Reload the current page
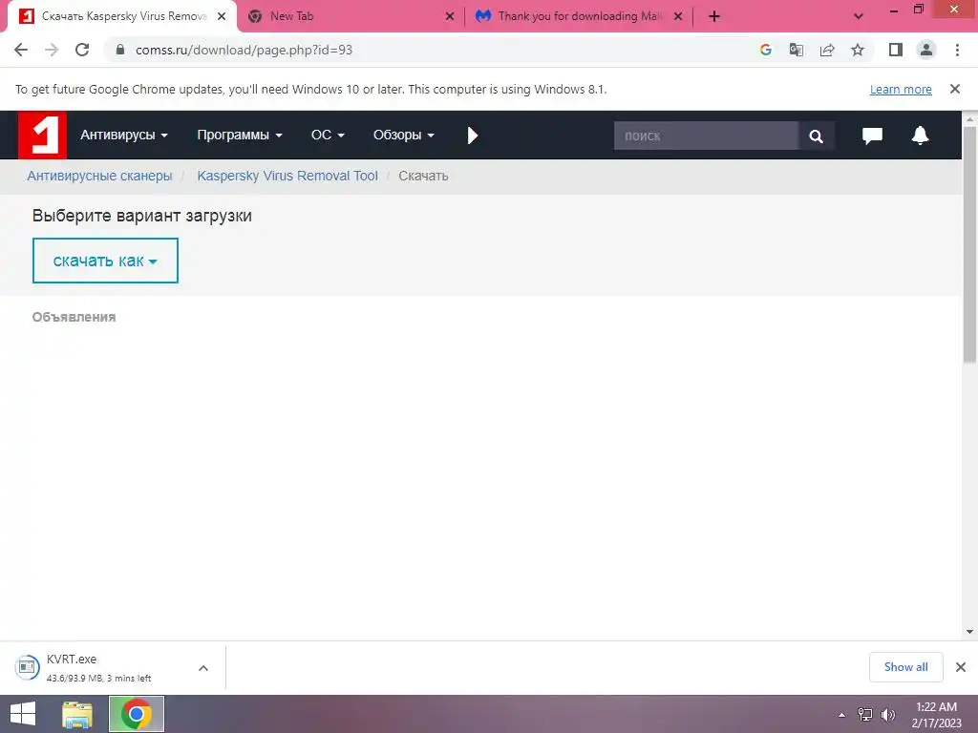This screenshot has height=733, width=978. coord(82,50)
